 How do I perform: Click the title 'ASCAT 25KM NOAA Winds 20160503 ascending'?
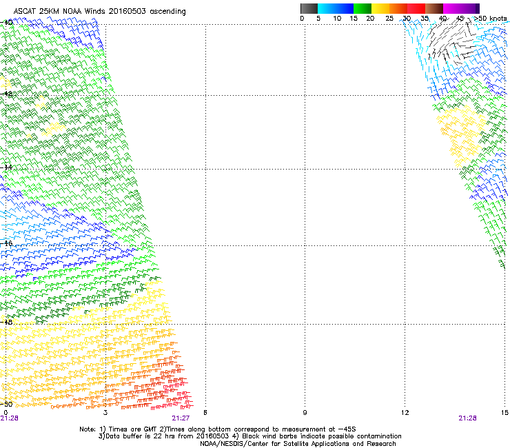pyautogui.click(x=99, y=12)
